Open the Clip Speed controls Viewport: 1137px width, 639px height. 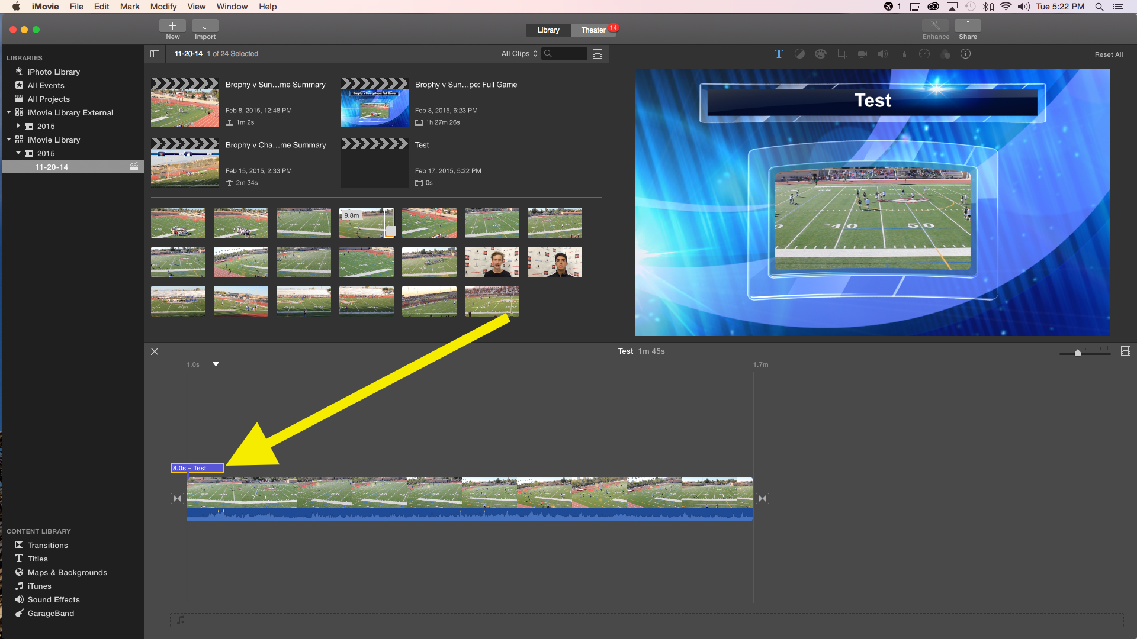924,54
